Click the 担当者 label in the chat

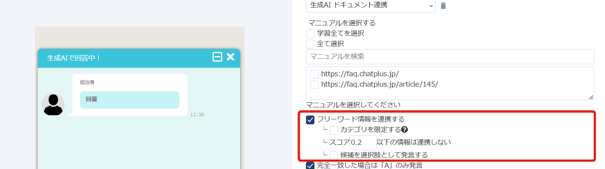(x=87, y=82)
